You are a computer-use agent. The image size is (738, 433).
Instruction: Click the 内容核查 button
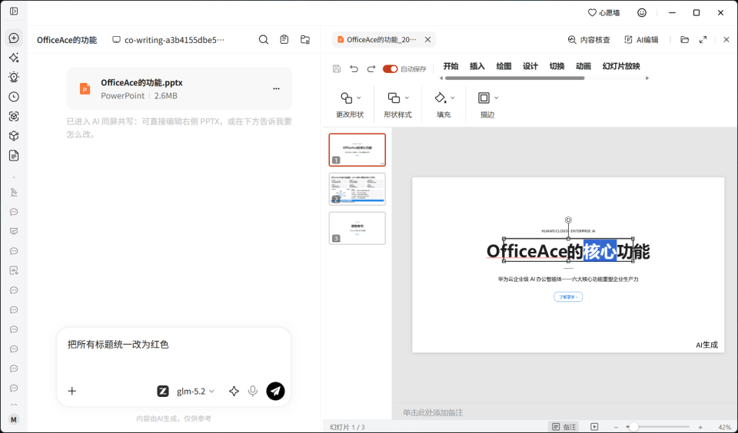(x=589, y=40)
